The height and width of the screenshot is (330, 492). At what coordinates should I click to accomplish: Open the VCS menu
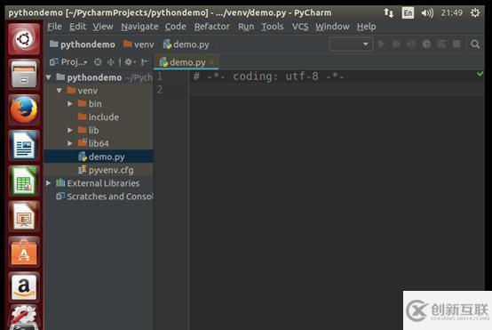300,27
